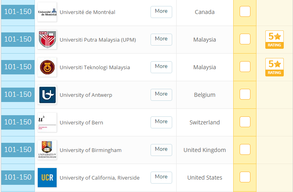Image resolution: width=293 pixels, height=192 pixels.
Task: Click the University of Bern logo
Action: (47, 122)
